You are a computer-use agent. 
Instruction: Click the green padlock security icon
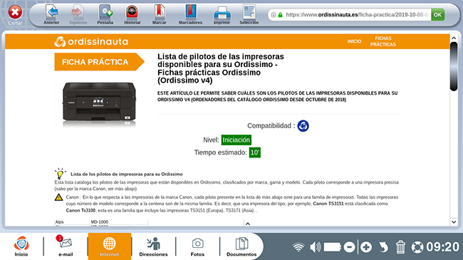click(x=280, y=15)
